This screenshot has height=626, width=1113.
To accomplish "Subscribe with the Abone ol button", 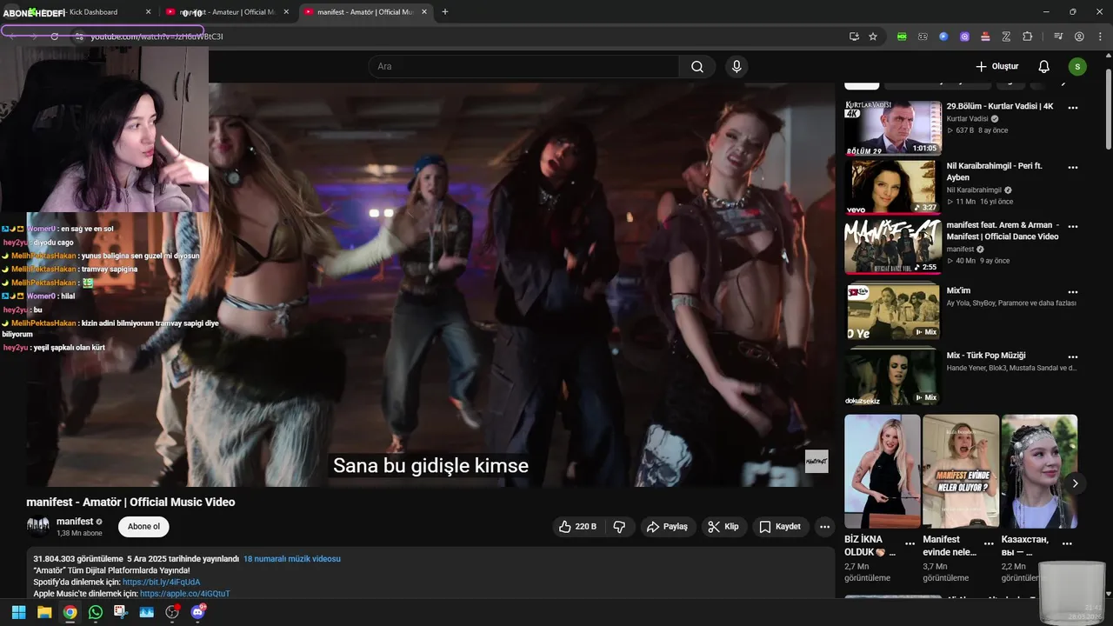I will click(x=143, y=526).
